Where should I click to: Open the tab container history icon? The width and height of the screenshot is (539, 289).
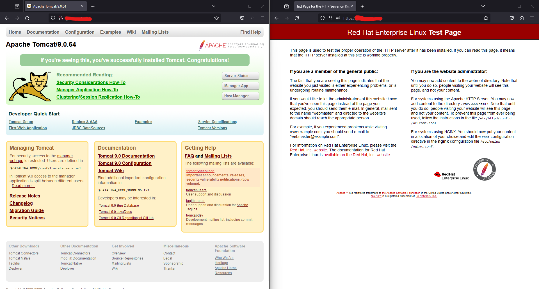pyautogui.click(x=17, y=6)
